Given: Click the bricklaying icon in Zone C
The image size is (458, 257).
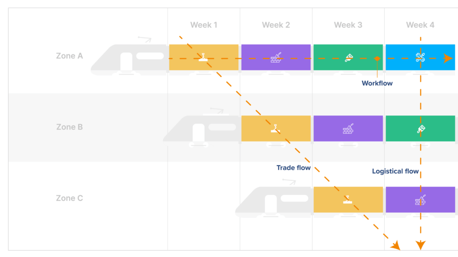Looking at the screenshot, I should coord(420,200).
